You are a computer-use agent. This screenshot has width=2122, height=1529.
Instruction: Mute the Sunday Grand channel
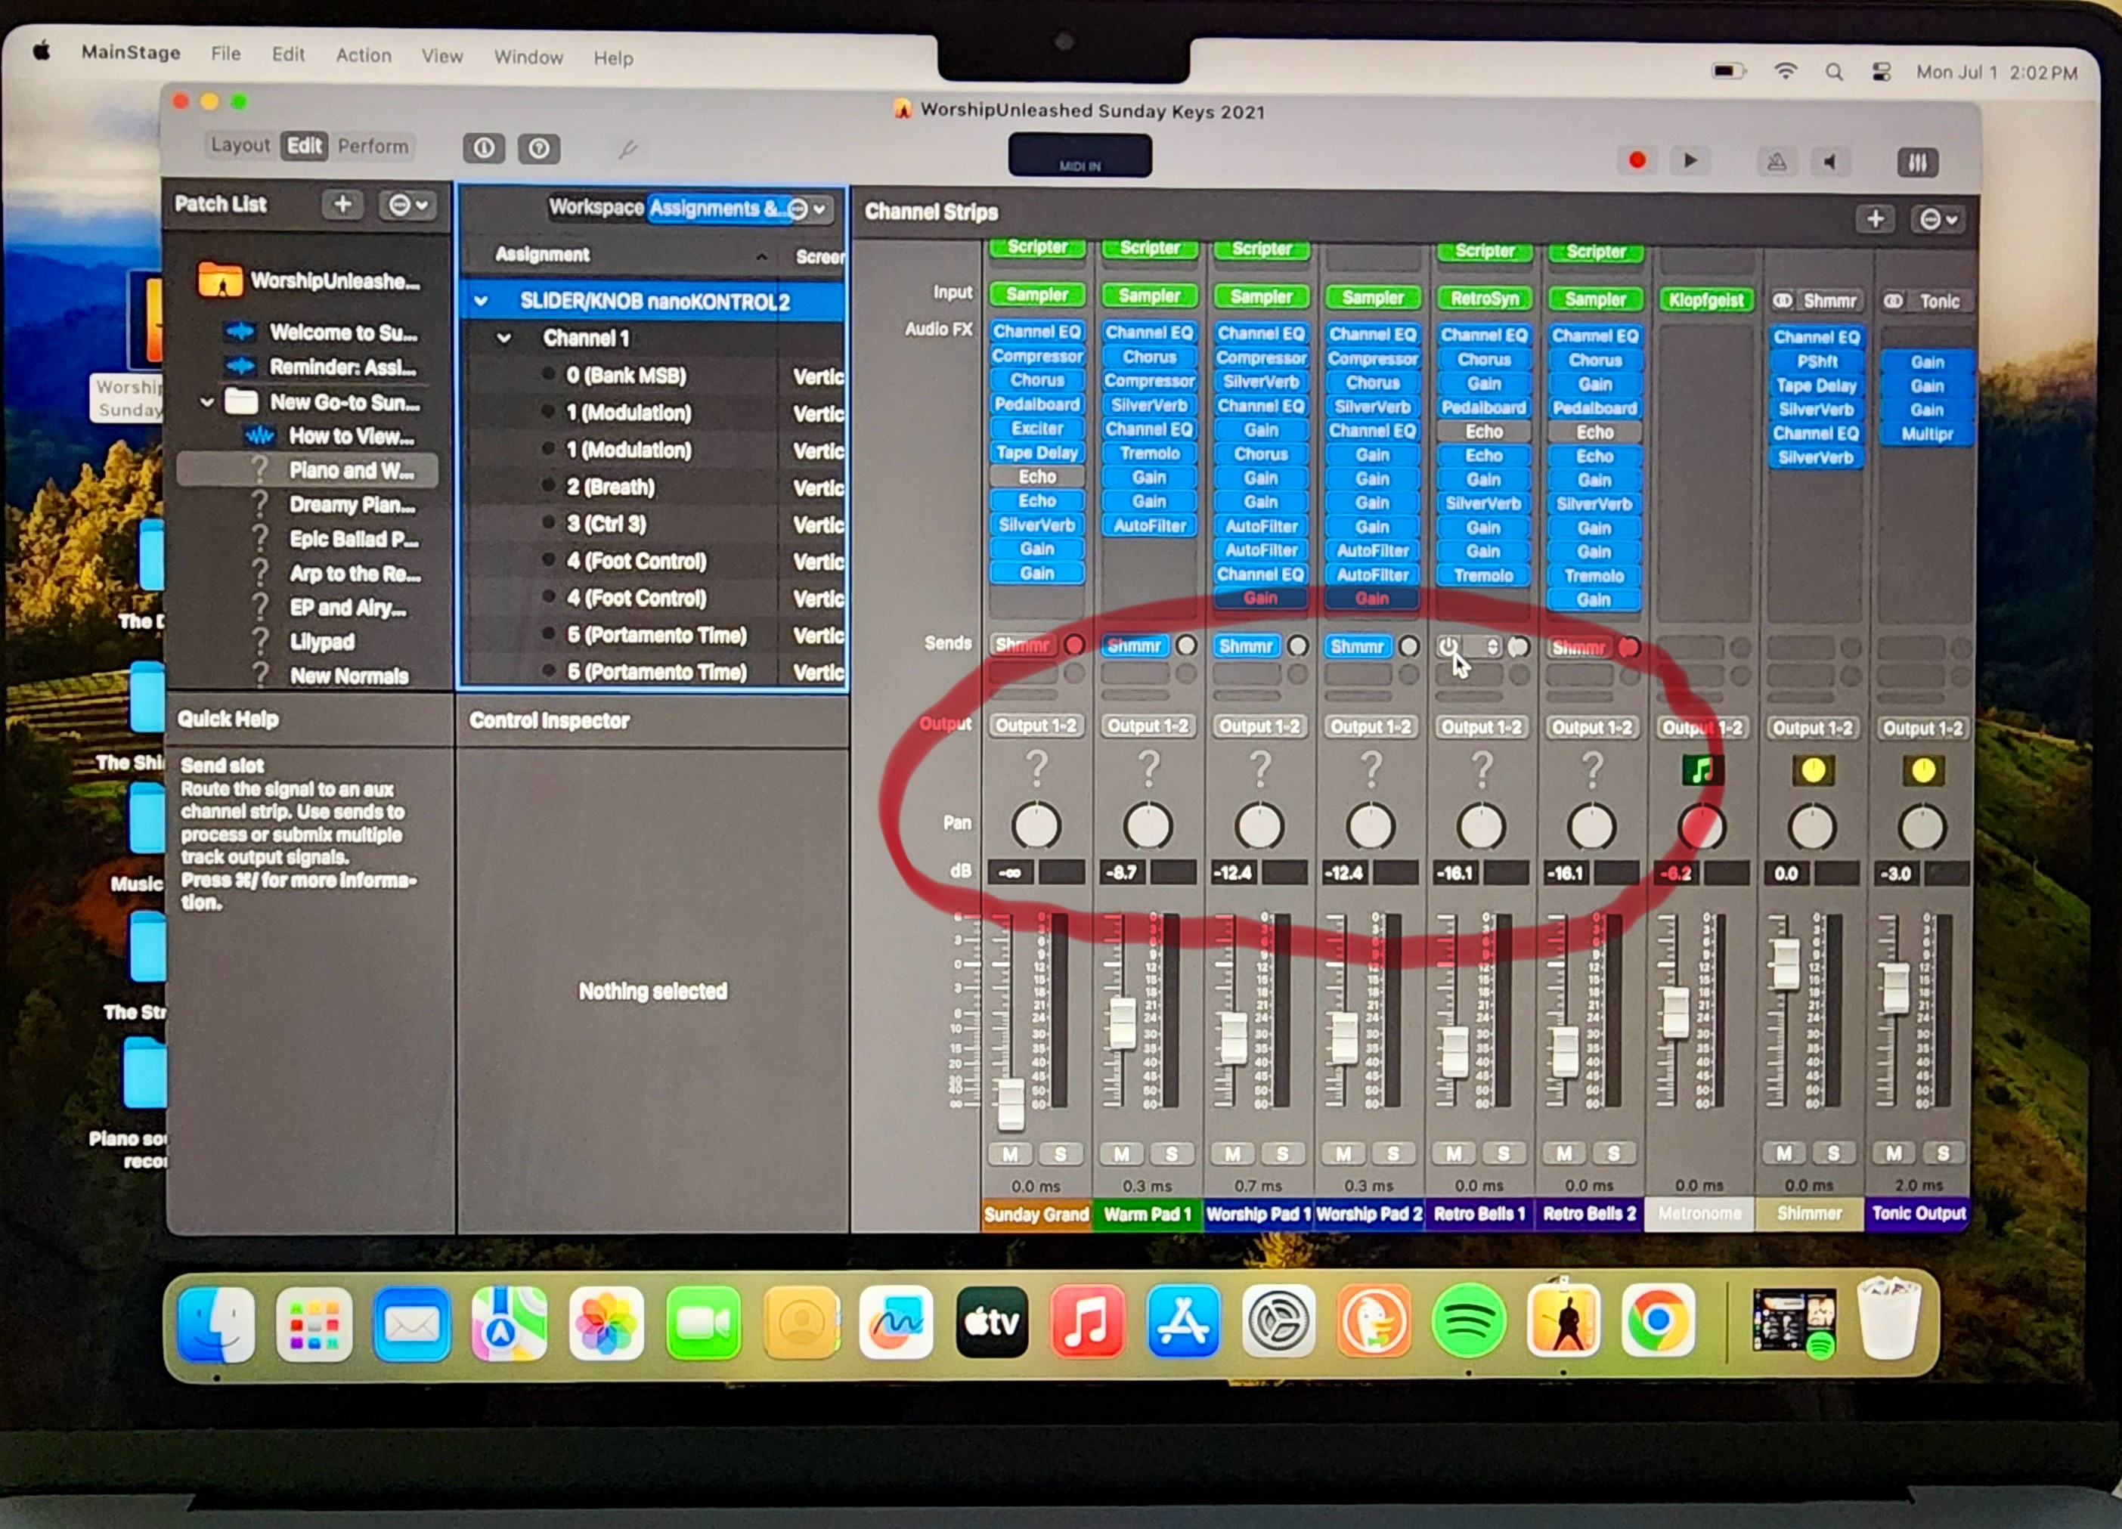point(1011,1154)
